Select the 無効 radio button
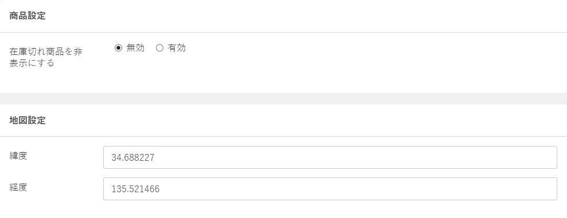 118,47
